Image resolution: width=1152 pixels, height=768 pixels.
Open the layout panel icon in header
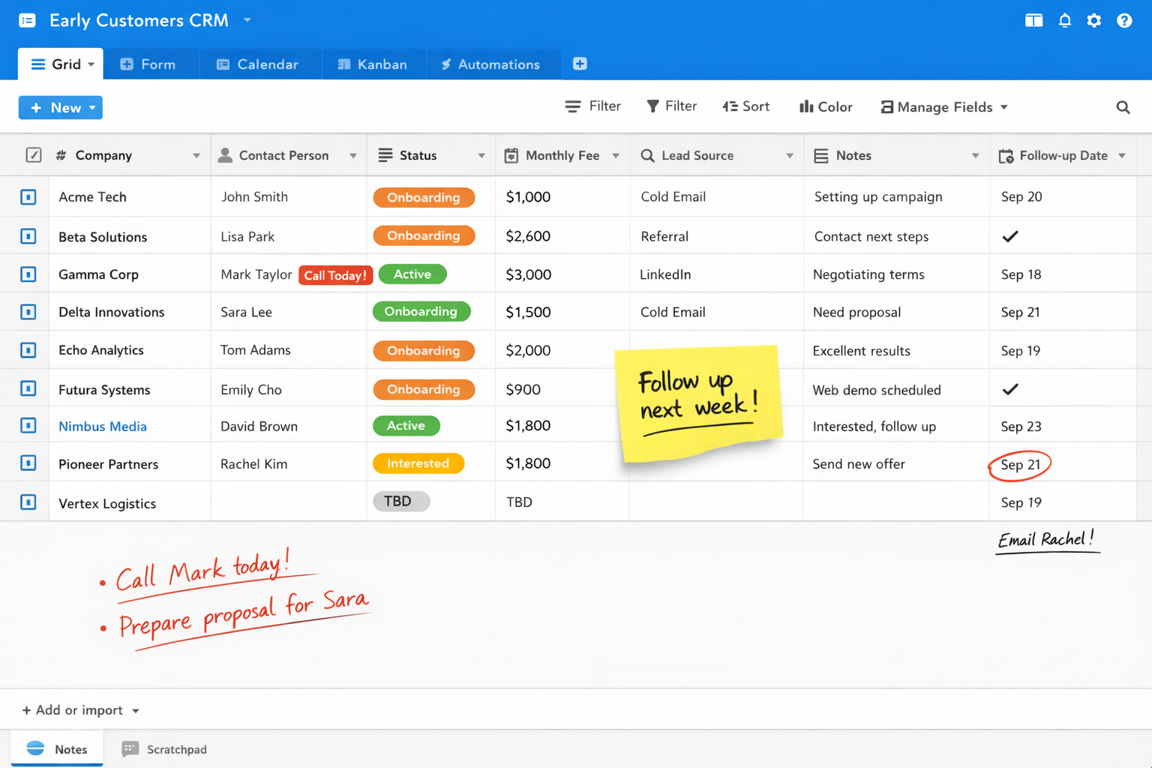[x=1033, y=20]
